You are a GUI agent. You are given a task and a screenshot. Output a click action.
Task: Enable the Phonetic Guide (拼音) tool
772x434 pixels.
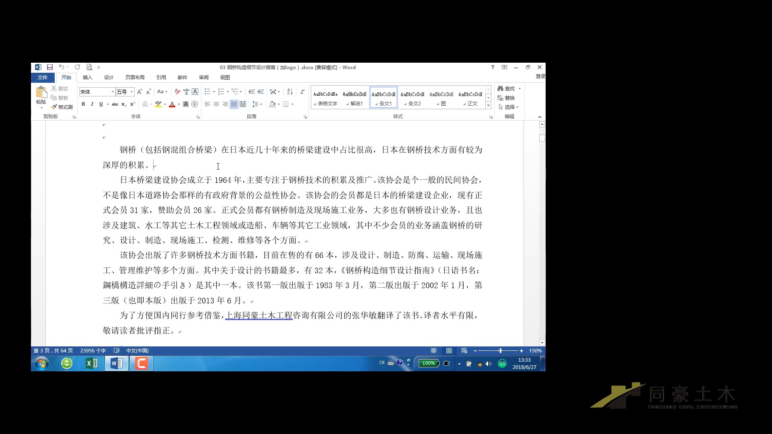(185, 92)
